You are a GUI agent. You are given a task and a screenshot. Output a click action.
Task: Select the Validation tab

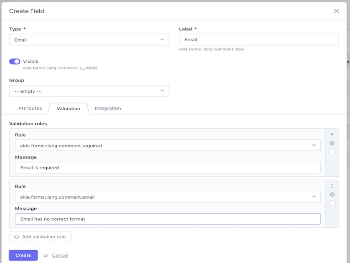coord(68,109)
